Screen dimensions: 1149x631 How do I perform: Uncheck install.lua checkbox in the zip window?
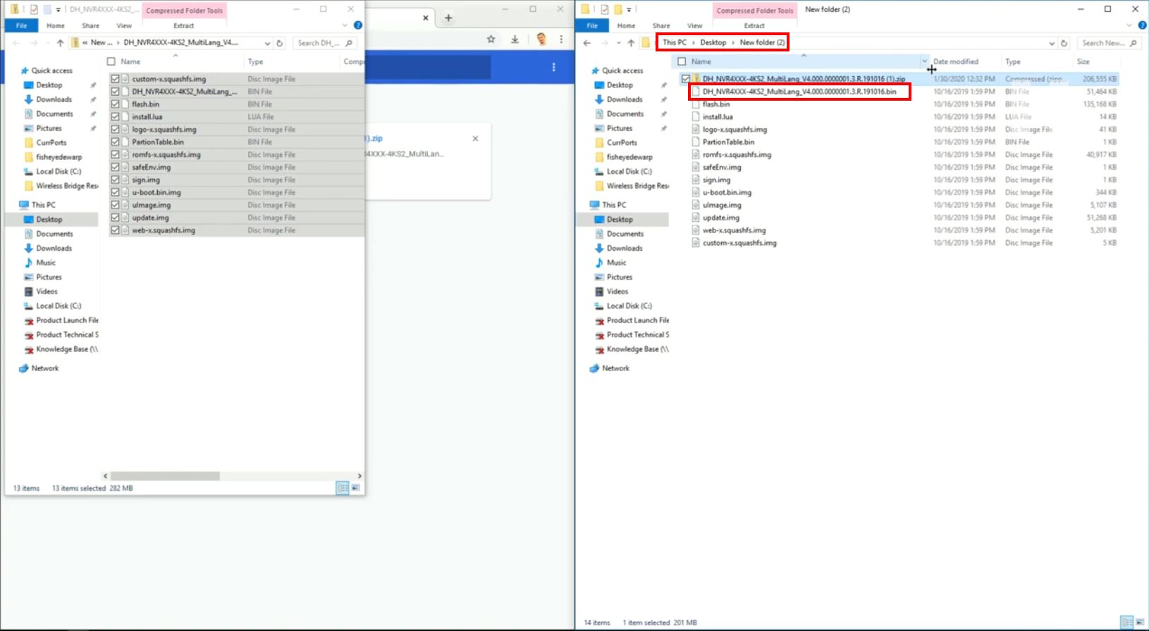coord(115,117)
